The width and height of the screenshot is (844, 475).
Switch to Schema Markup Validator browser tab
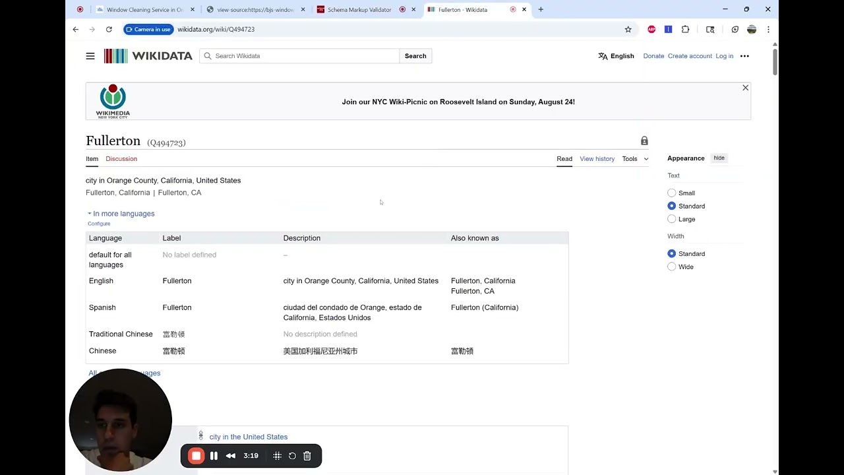click(x=359, y=9)
